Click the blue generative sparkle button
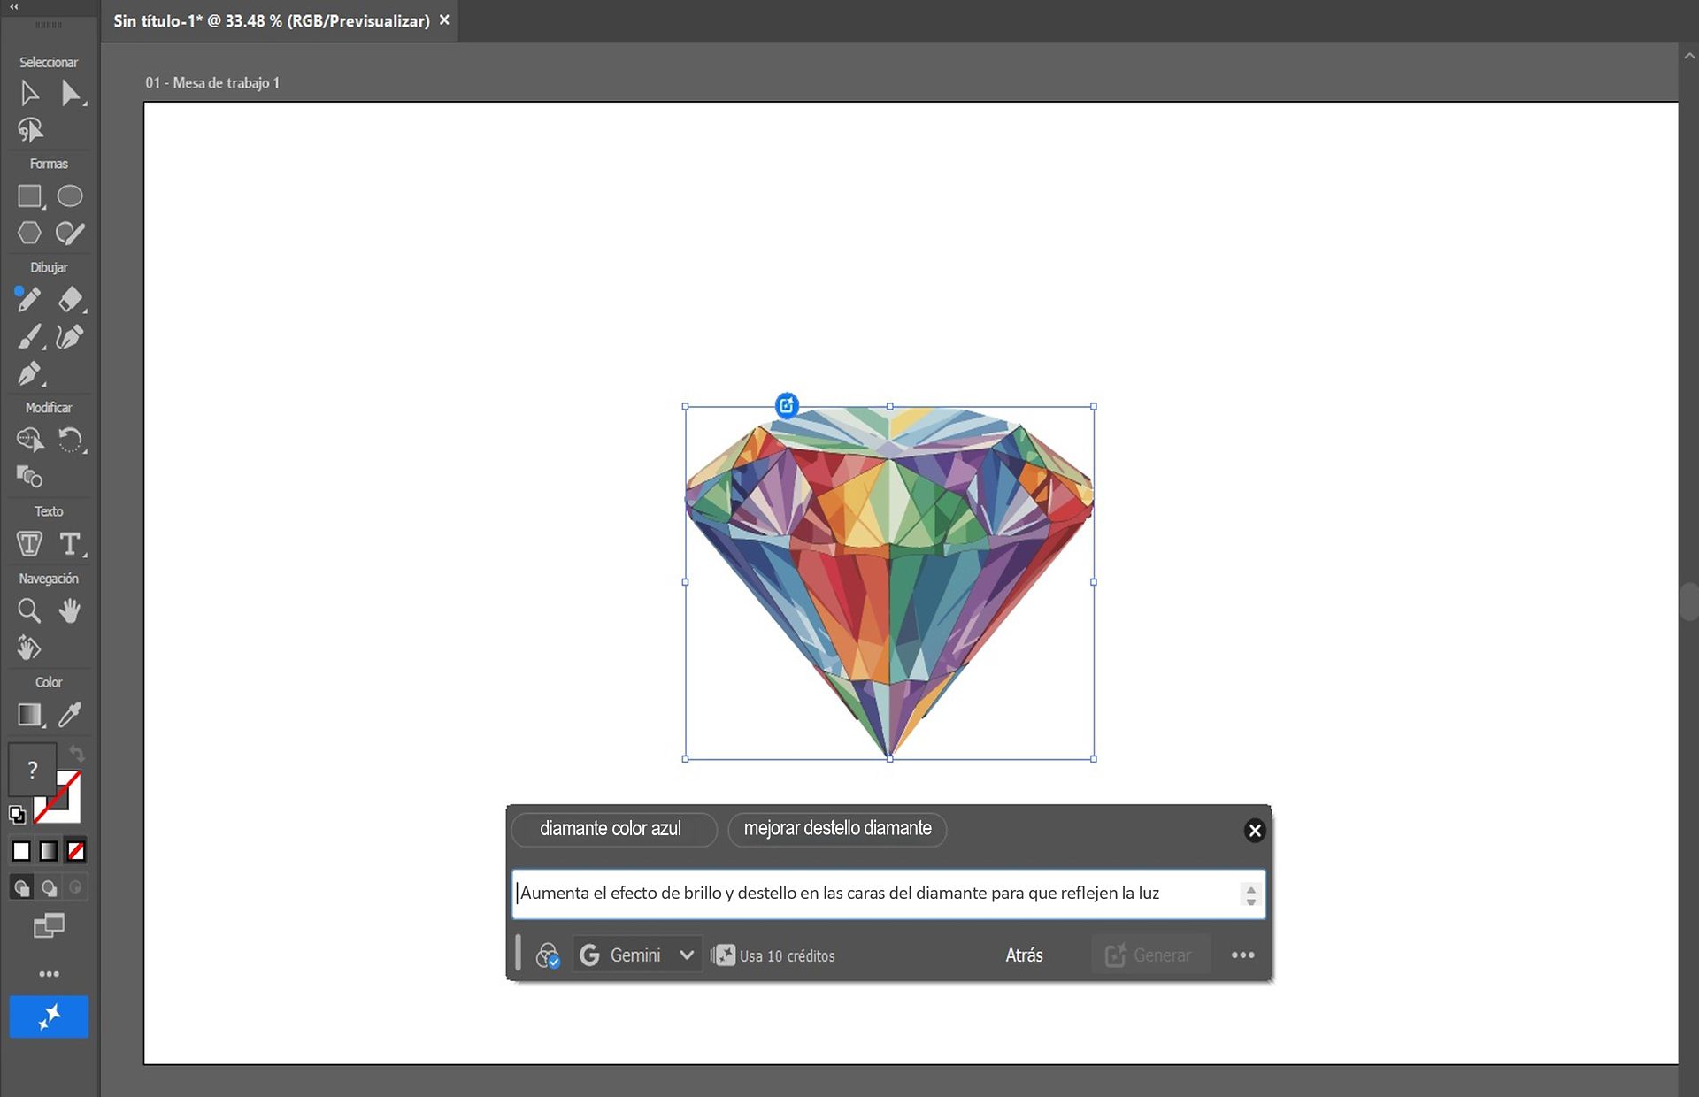1699x1097 pixels. coord(49,1016)
